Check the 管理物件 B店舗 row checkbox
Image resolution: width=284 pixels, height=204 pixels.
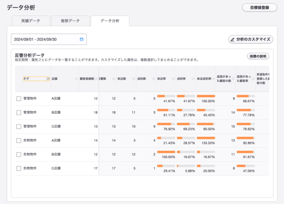coord(19,113)
